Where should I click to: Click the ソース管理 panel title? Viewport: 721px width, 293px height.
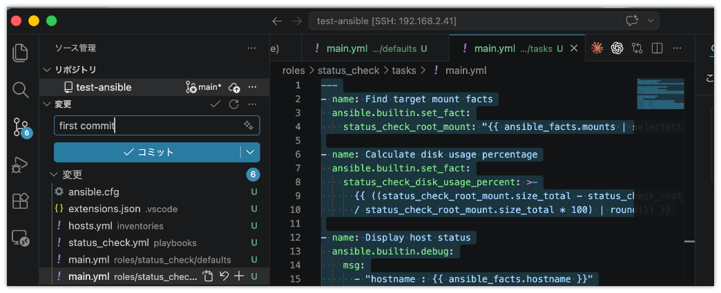[75, 48]
